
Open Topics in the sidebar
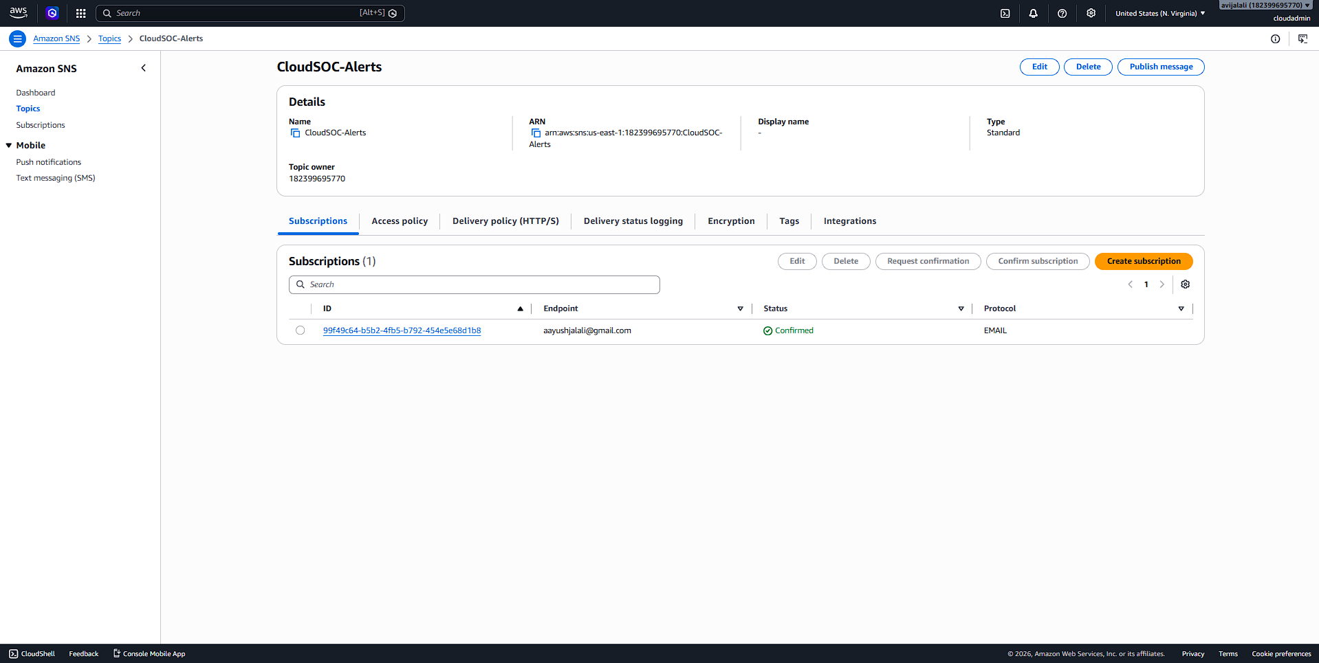(28, 109)
